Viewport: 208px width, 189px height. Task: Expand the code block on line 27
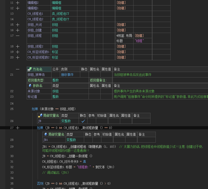[18, 128]
